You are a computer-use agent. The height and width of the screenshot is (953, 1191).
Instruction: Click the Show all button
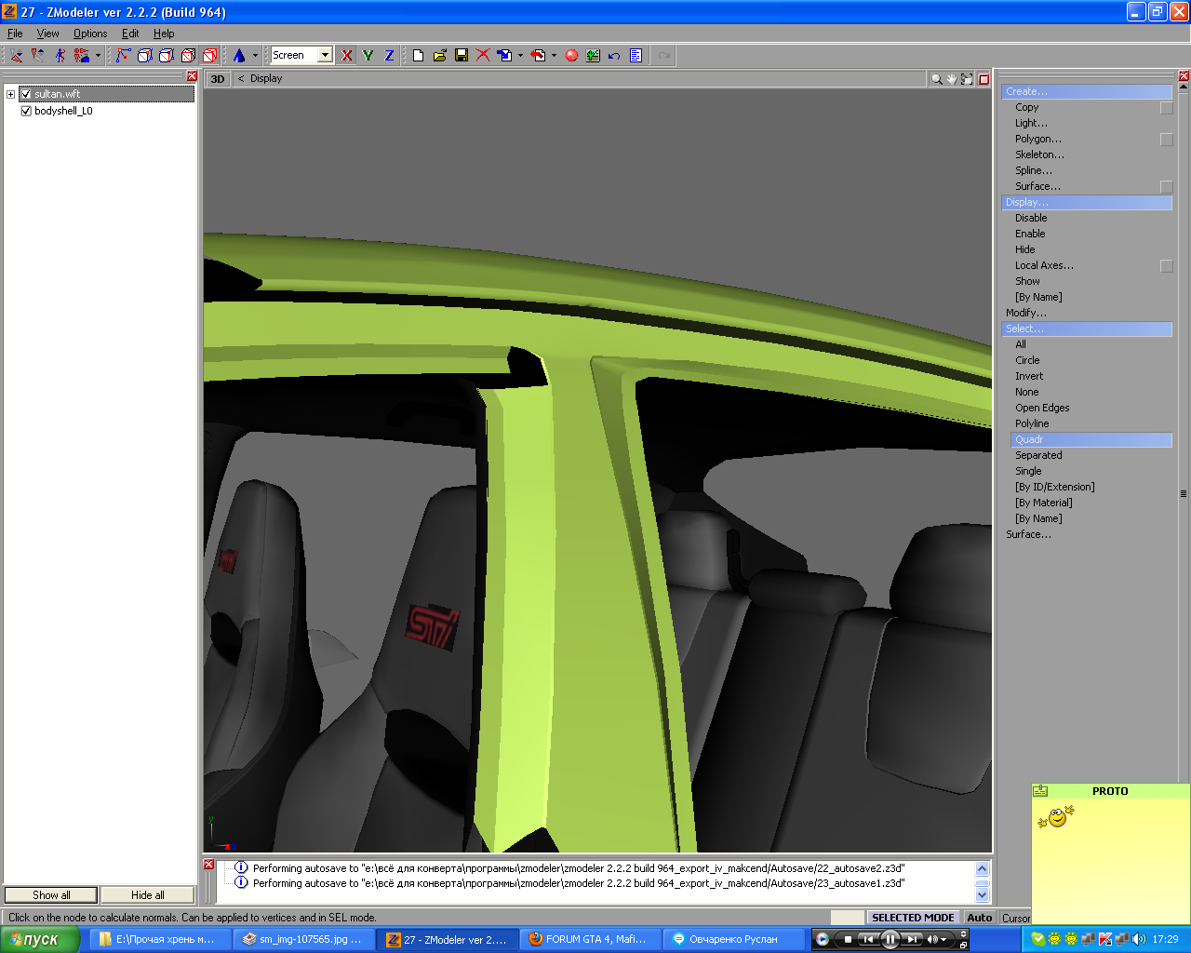[x=51, y=895]
